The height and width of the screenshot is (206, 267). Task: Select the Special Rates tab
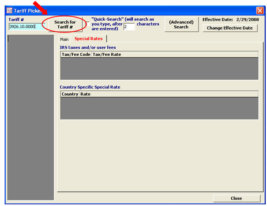[88, 39]
